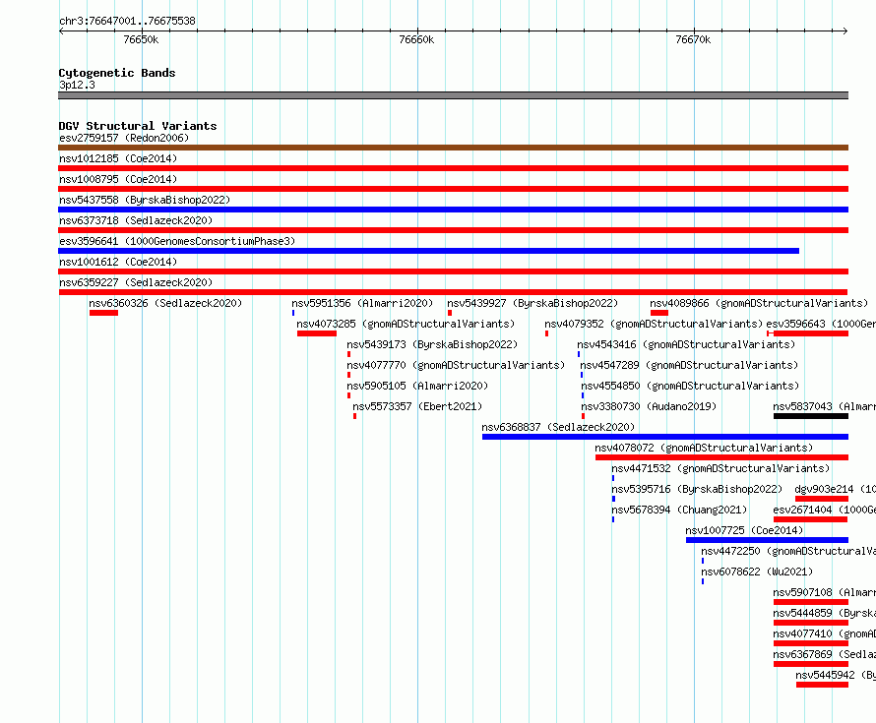The height and width of the screenshot is (723, 876).
Task: Click nsv4547289 (gnomADStructuralVariants) label
Action: click(x=689, y=365)
